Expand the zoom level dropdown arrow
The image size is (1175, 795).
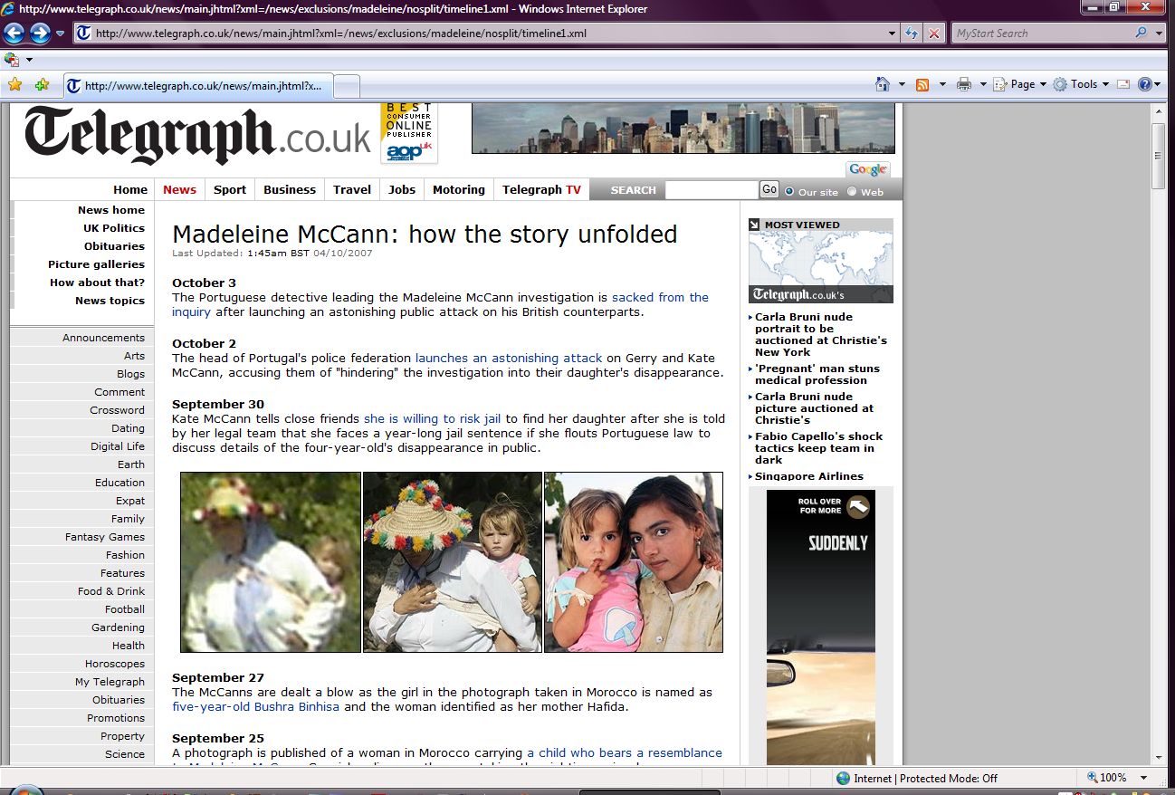tap(1144, 778)
